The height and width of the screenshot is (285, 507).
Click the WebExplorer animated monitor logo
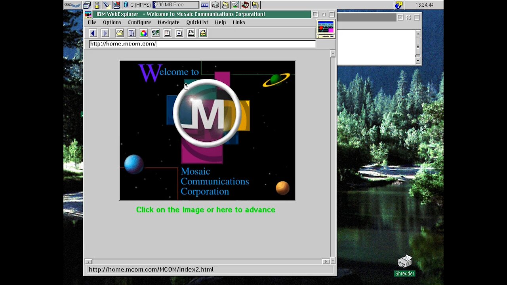(x=326, y=29)
